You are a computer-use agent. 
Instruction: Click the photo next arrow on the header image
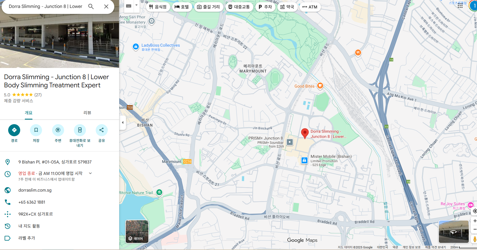[116, 49]
